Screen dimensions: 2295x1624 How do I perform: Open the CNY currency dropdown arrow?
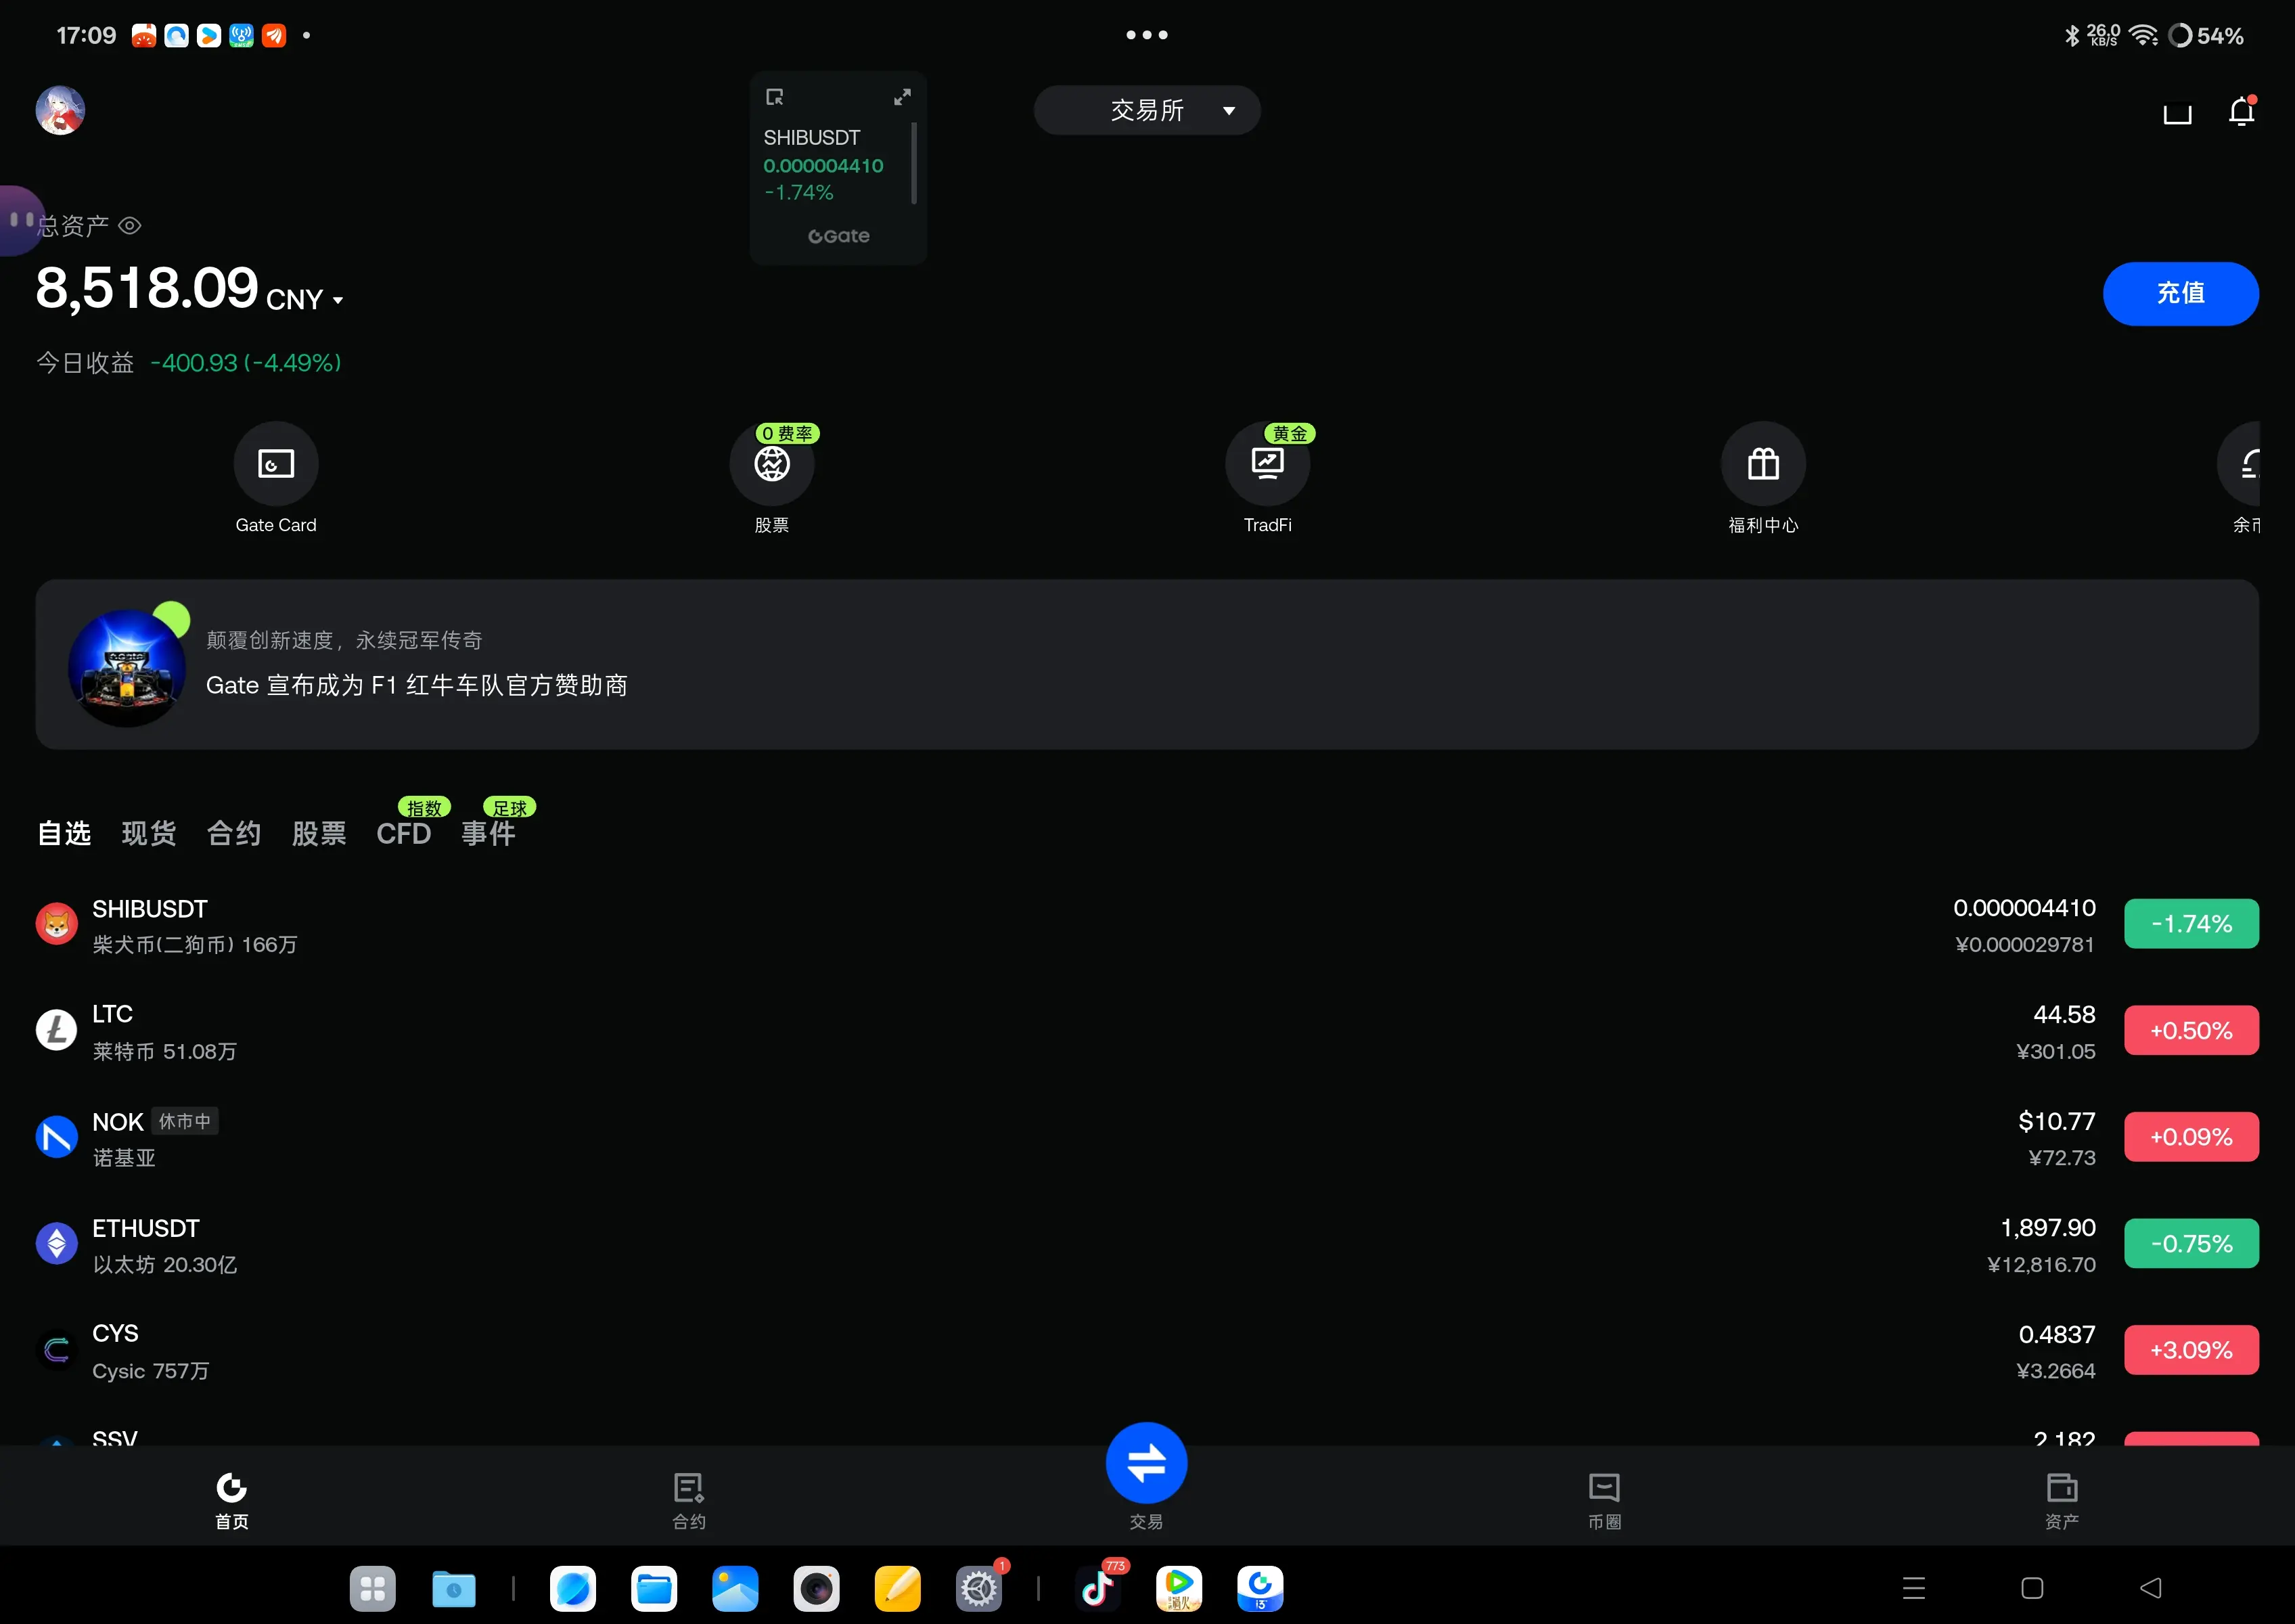(x=338, y=300)
